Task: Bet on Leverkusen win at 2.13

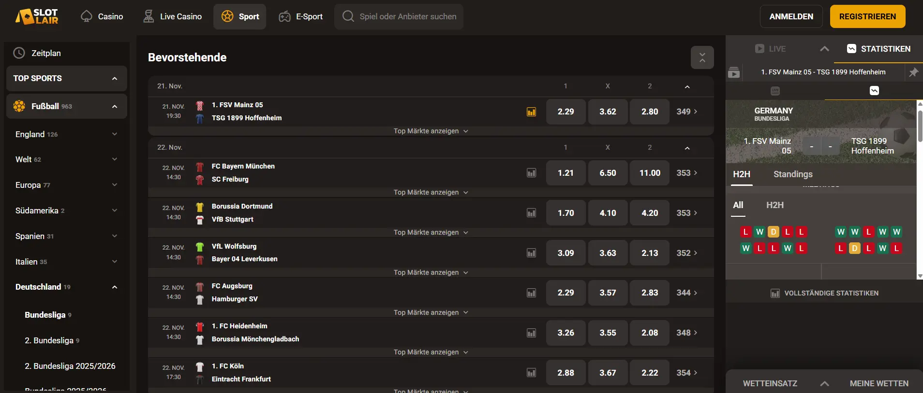Action: 650,253
